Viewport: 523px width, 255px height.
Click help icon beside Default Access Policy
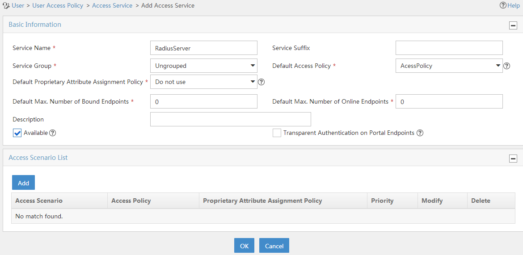(506, 66)
